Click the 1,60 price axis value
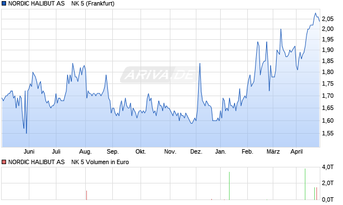The image size is (343, 205). click(x=328, y=120)
